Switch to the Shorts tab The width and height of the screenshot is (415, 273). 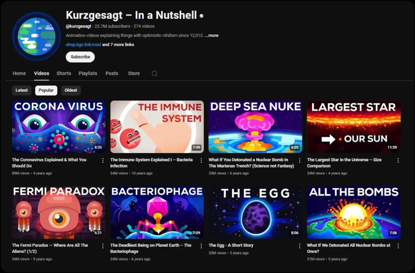pyautogui.click(x=64, y=73)
